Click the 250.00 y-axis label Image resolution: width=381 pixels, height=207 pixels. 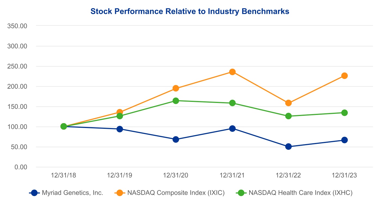(17, 66)
